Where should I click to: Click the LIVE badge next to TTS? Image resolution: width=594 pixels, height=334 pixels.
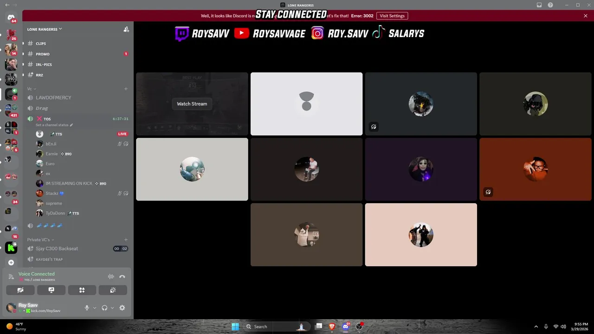[123, 134]
